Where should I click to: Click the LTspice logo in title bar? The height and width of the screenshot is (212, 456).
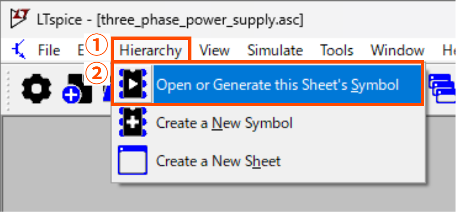18,19
